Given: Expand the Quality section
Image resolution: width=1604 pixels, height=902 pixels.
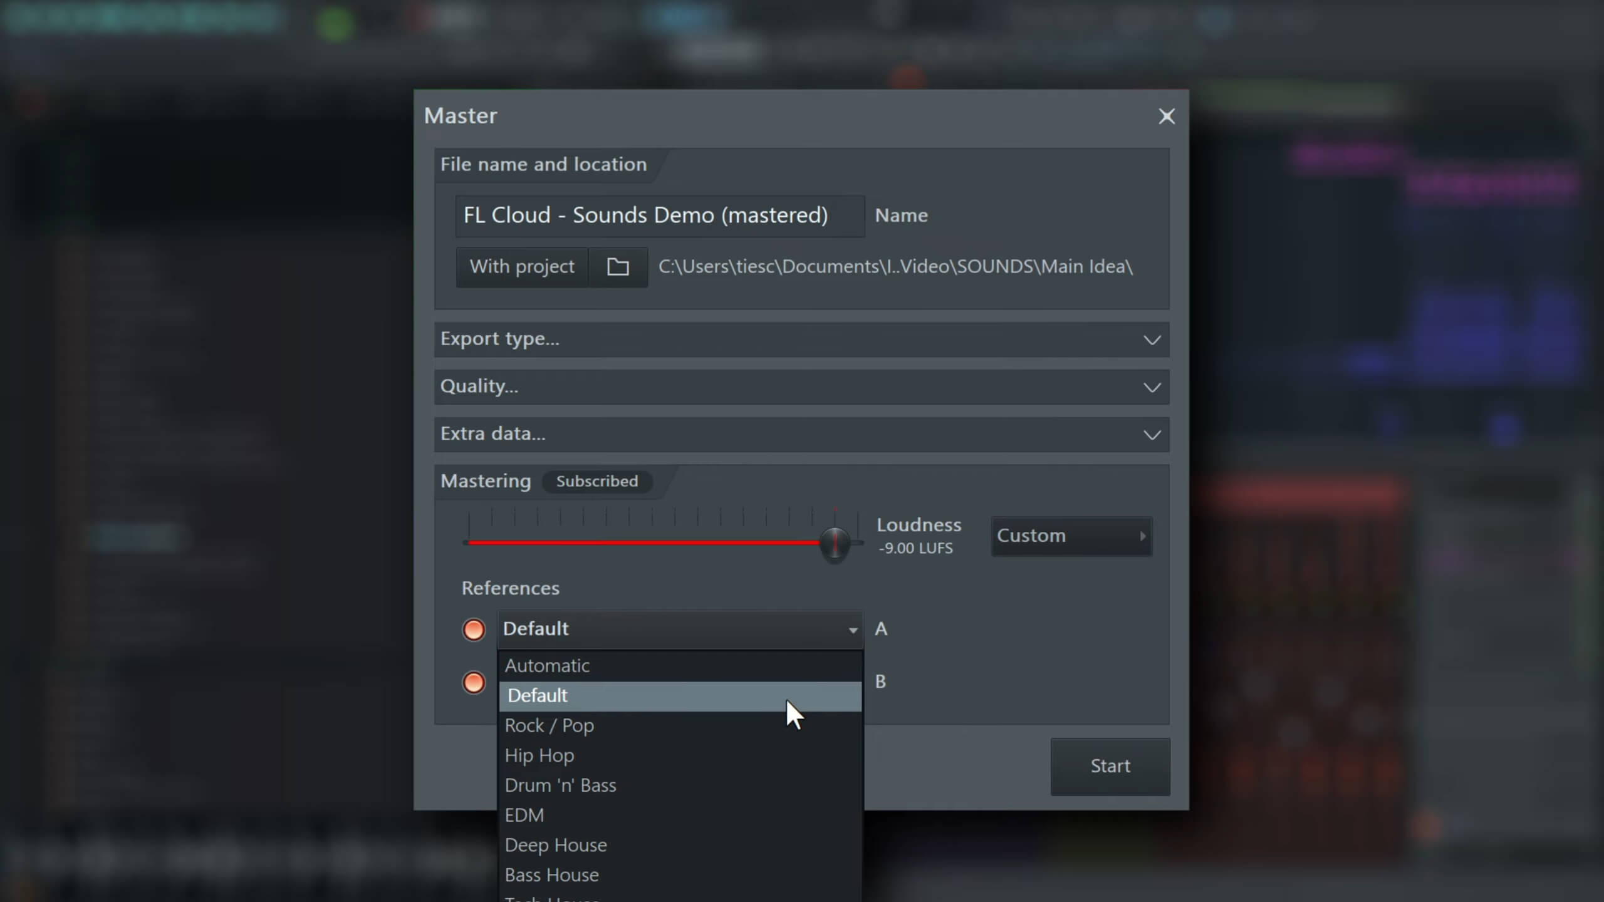Looking at the screenshot, I should coord(801,386).
